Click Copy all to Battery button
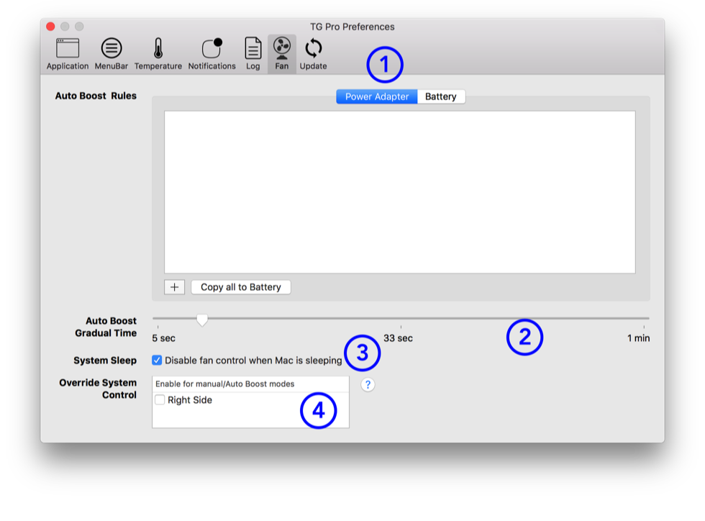Viewport: 705px width, 521px height. click(x=241, y=287)
